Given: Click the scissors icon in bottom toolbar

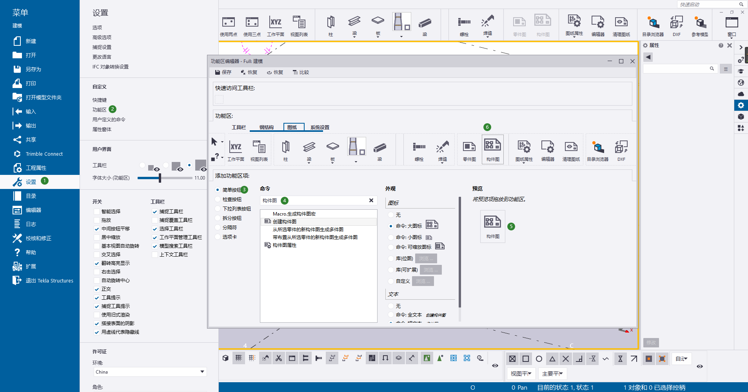Looking at the screenshot, I should (x=279, y=358).
